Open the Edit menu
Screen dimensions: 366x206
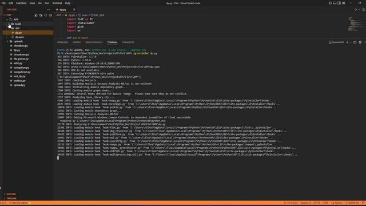pyautogui.click(x=11, y=3)
